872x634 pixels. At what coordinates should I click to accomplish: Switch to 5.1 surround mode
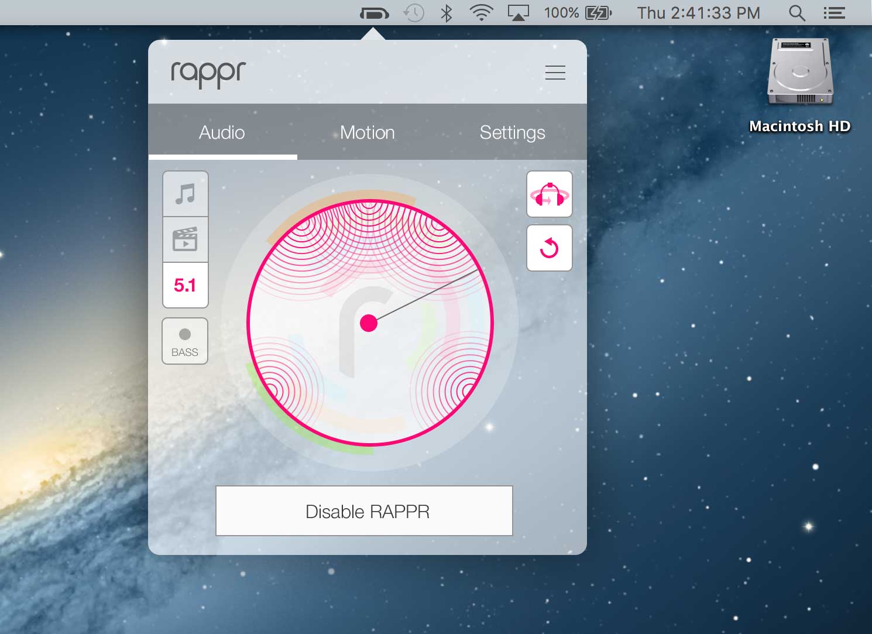pos(185,285)
